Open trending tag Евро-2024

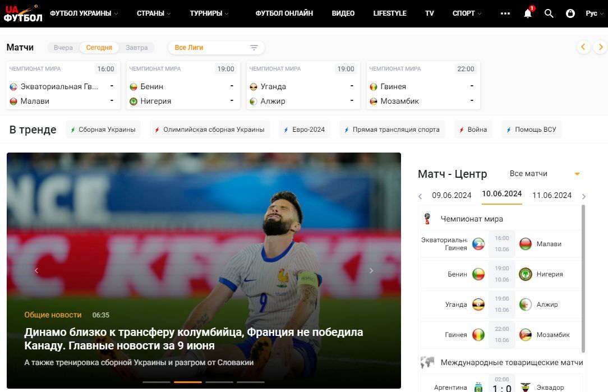[x=305, y=130]
